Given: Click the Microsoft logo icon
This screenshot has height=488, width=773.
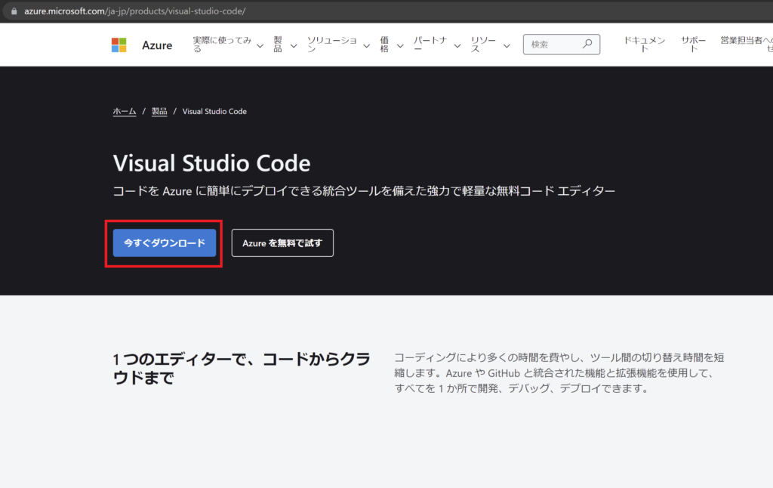Looking at the screenshot, I should point(119,45).
